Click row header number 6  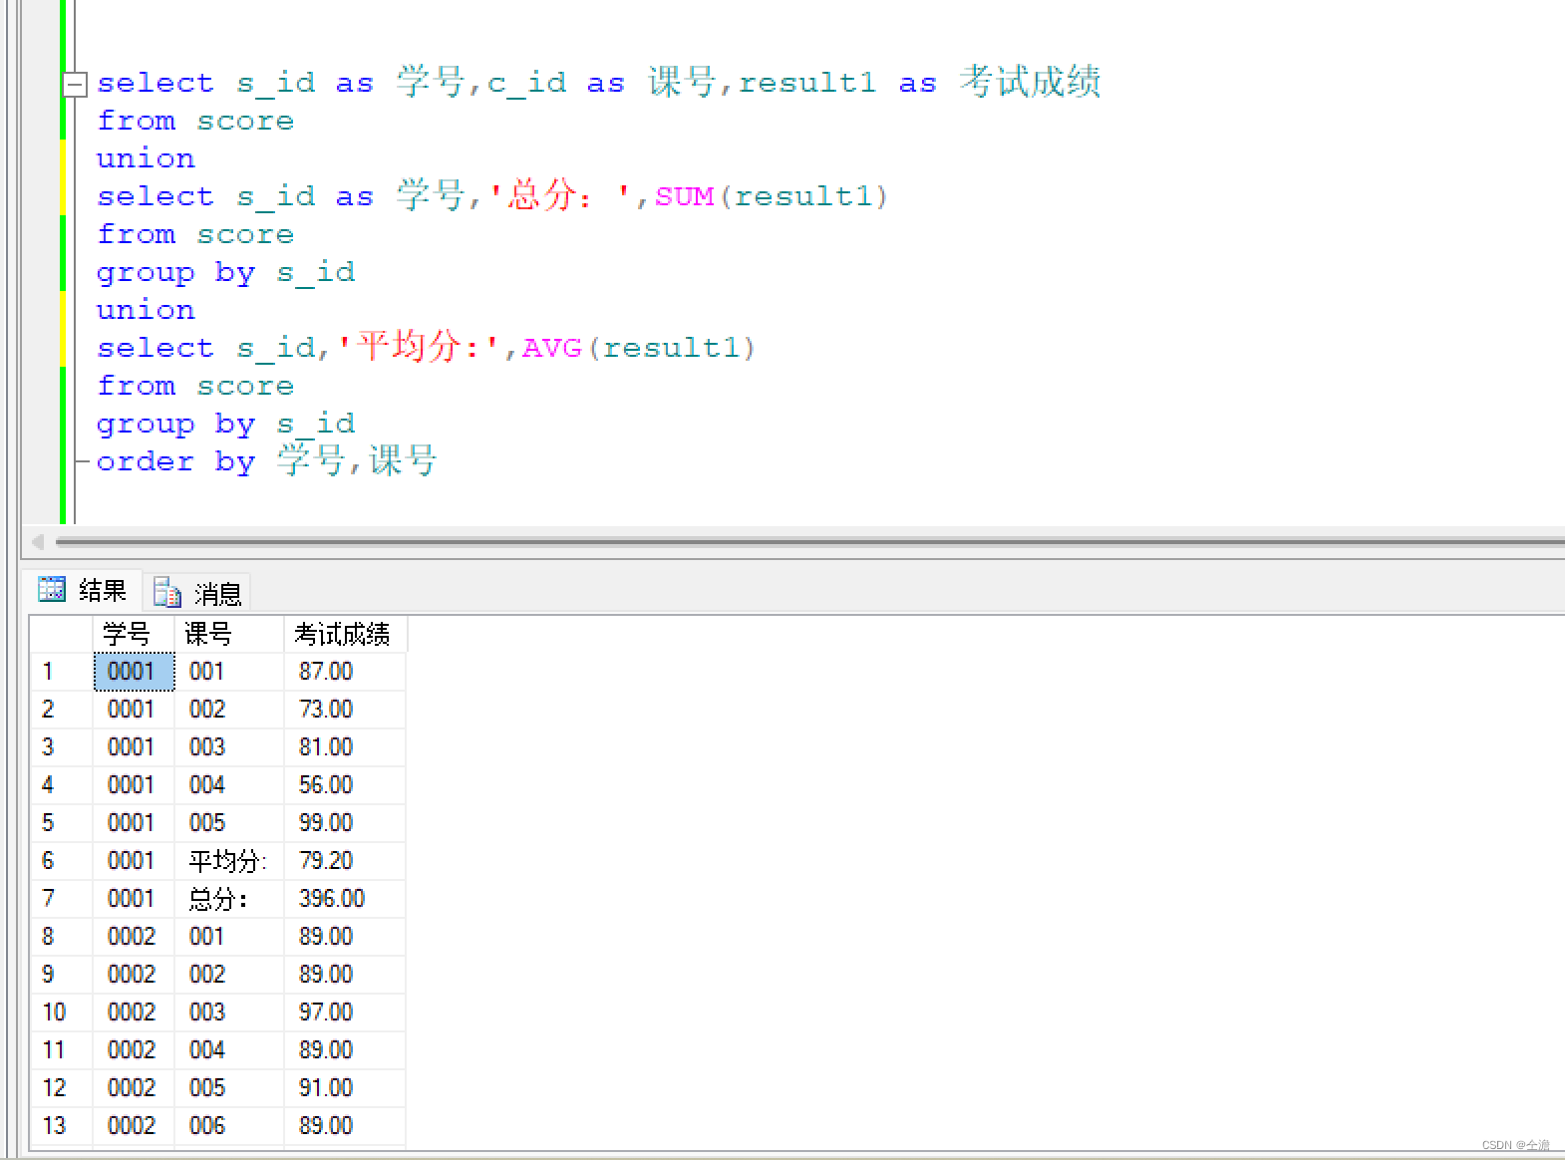point(62,861)
